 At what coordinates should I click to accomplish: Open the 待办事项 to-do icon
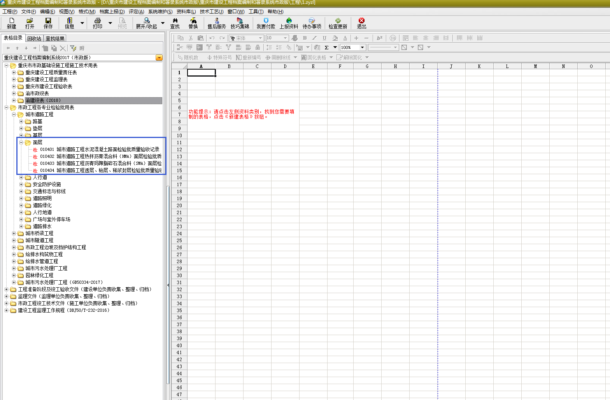click(x=312, y=23)
